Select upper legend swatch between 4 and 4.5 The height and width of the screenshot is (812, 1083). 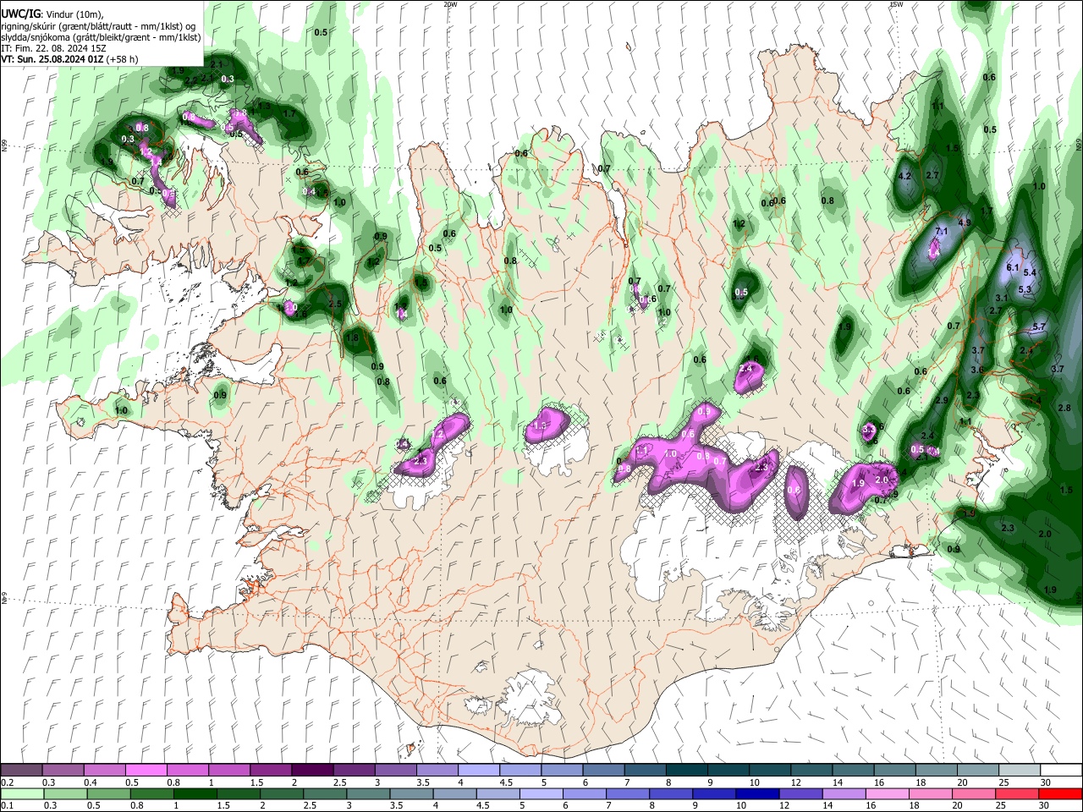click(x=479, y=771)
